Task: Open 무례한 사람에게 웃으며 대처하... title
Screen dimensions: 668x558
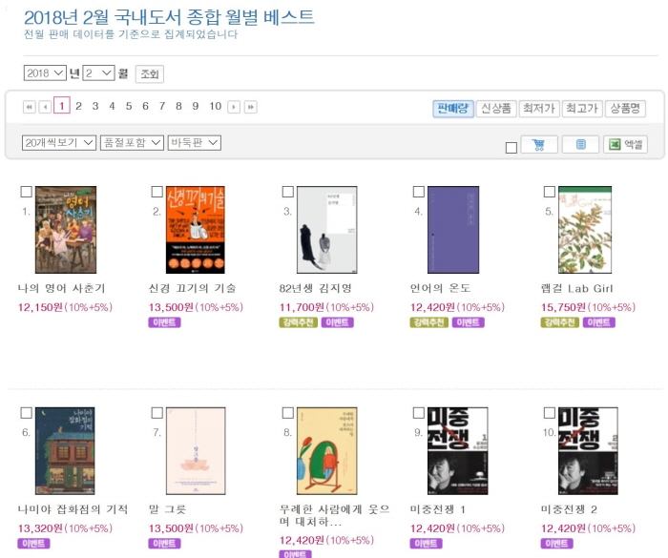Action: pyautogui.click(x=334, y=515)
